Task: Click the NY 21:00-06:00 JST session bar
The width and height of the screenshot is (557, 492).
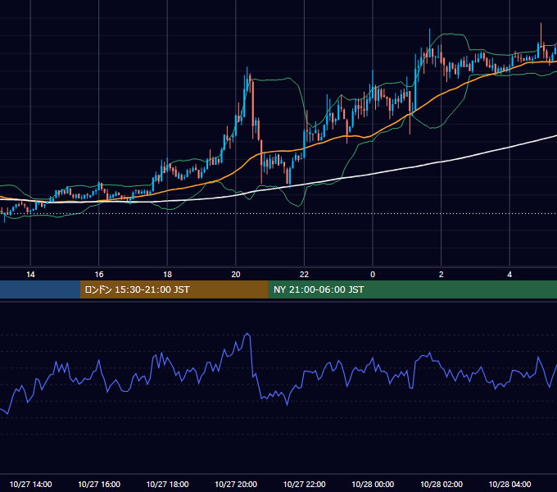Action: point(412,289)
